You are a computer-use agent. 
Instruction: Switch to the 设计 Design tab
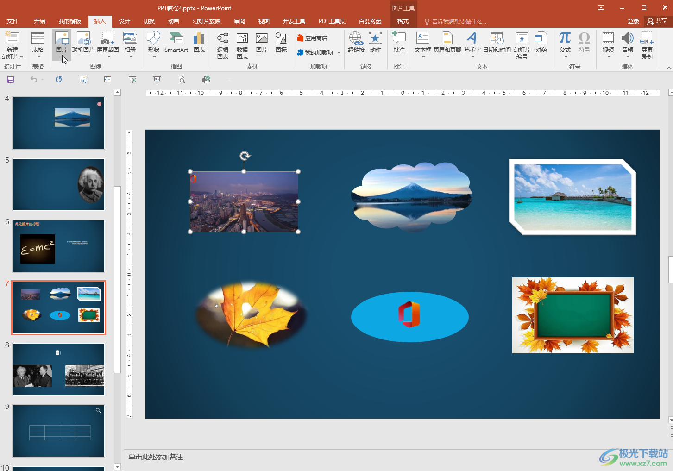125,21
